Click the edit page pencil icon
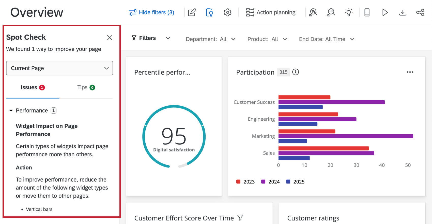 point(192,12)
